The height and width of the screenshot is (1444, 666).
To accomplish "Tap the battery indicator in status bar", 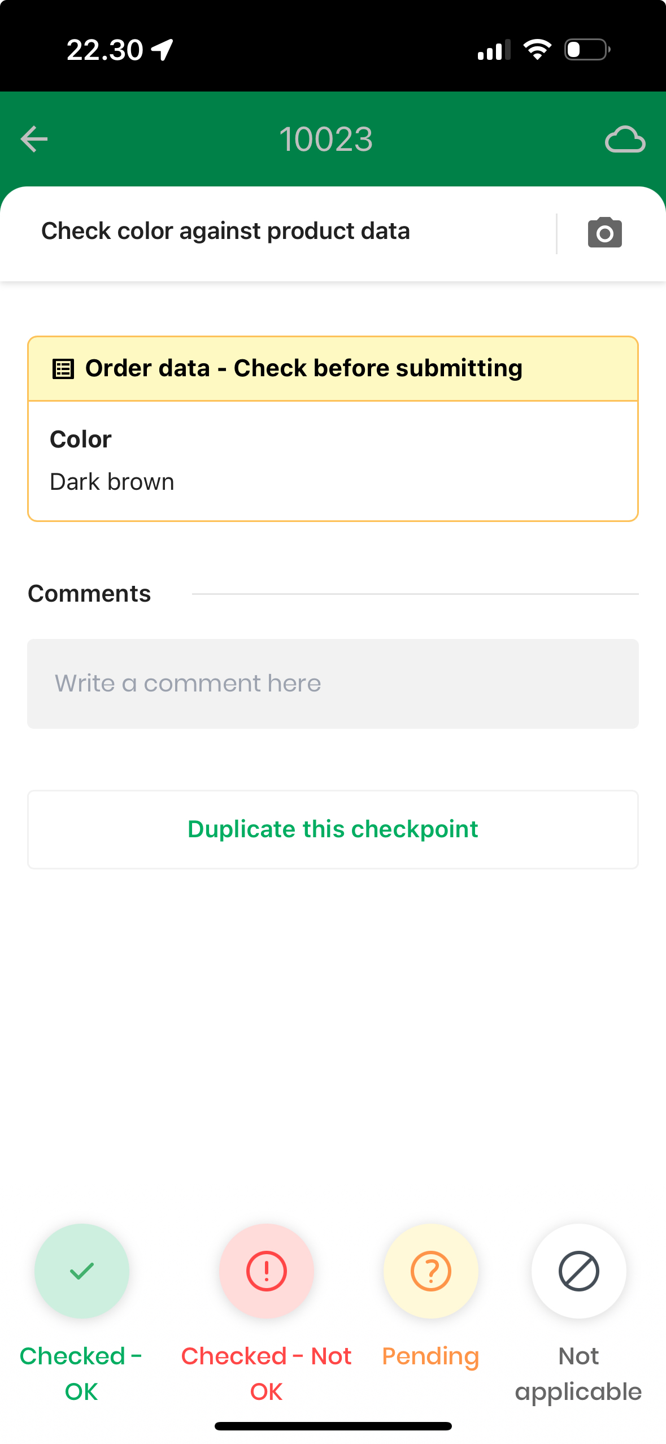I will click(587, 50).
